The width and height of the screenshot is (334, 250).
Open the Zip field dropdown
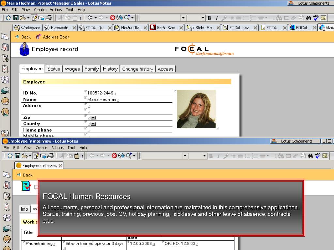[93, 118]
